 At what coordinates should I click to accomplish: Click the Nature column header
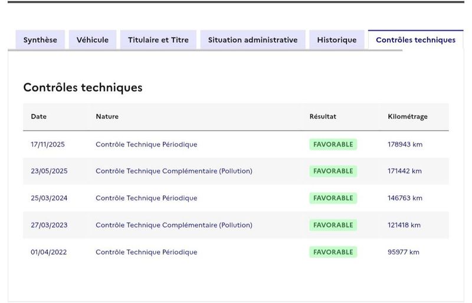pos(107,116)
